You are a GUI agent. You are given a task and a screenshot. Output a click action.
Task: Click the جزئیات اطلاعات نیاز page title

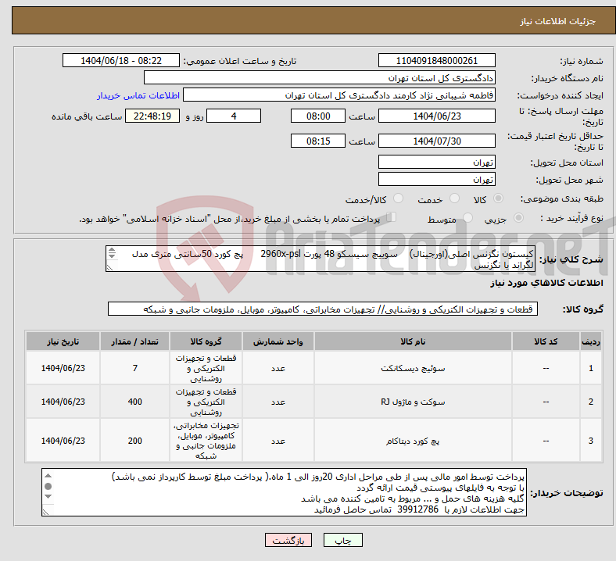(x=557, y=21)
